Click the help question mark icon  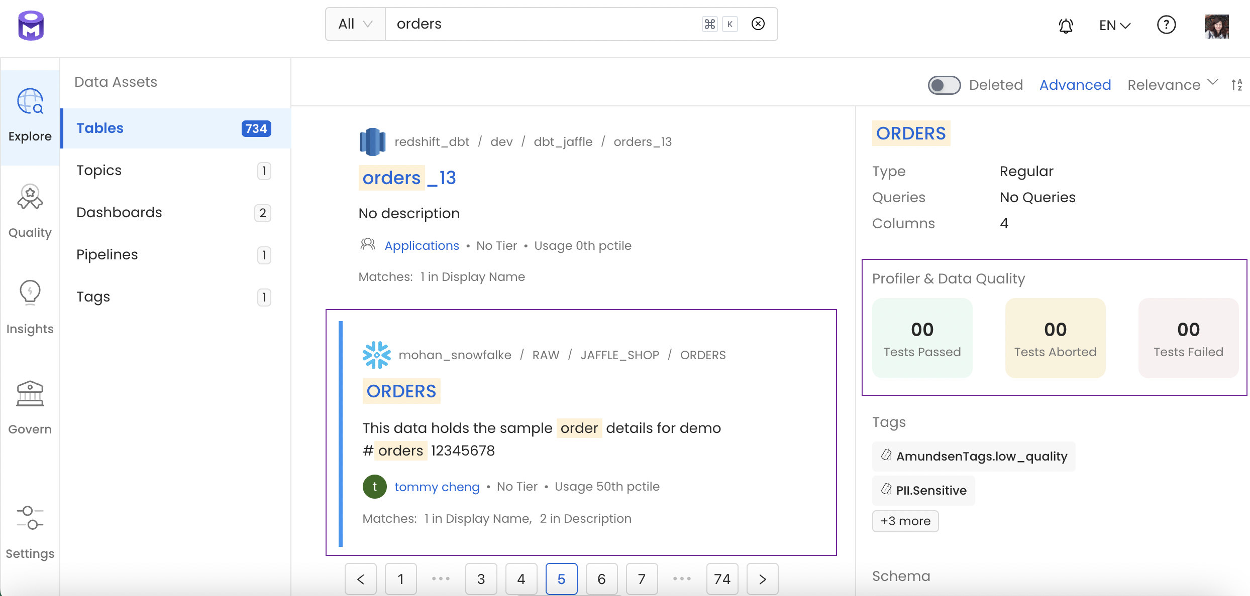coord(1166,23)
